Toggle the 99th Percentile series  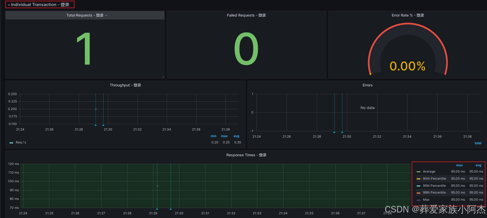tap(434, 193)
